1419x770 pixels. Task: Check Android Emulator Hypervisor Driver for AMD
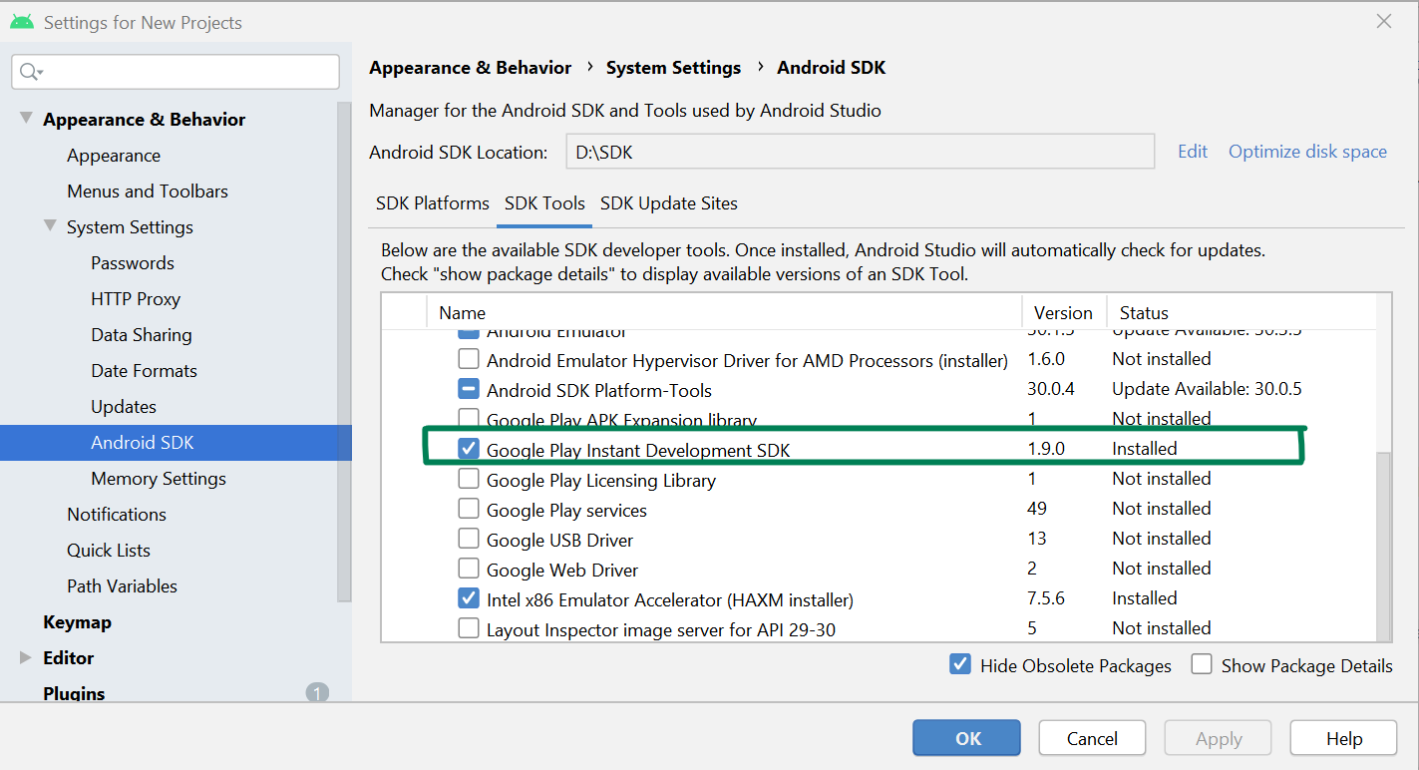[468, 359]
